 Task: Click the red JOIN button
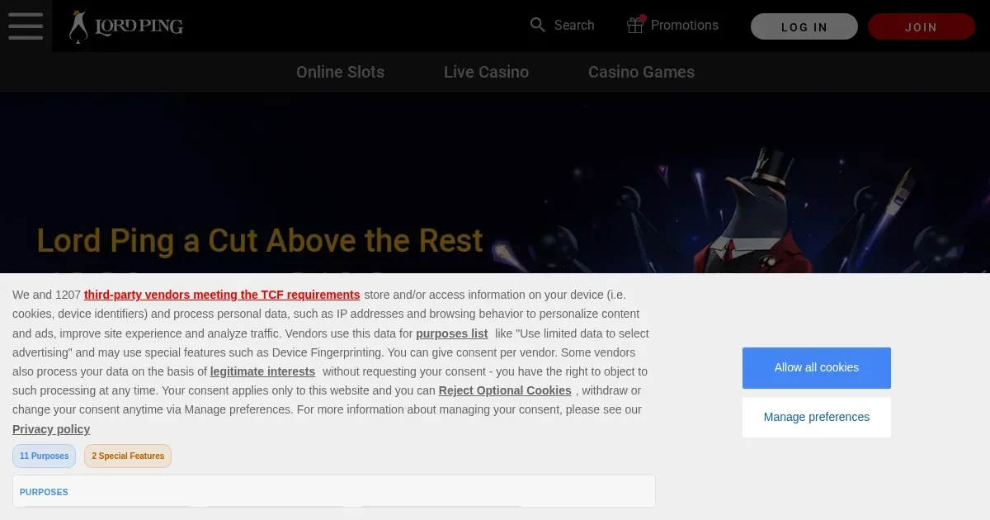click(922, 26)
